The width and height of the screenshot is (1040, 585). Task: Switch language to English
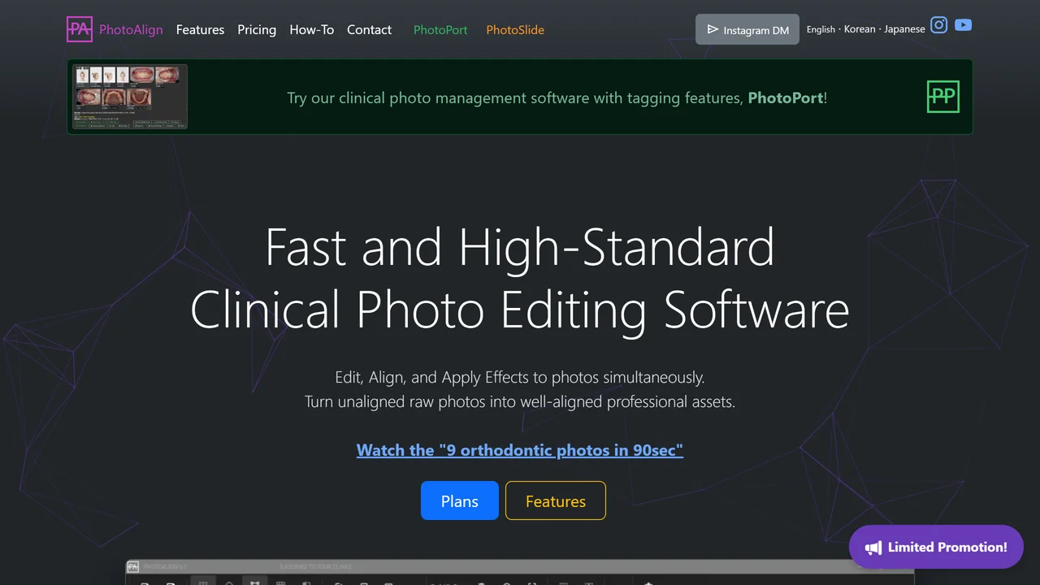pos(821,29)
